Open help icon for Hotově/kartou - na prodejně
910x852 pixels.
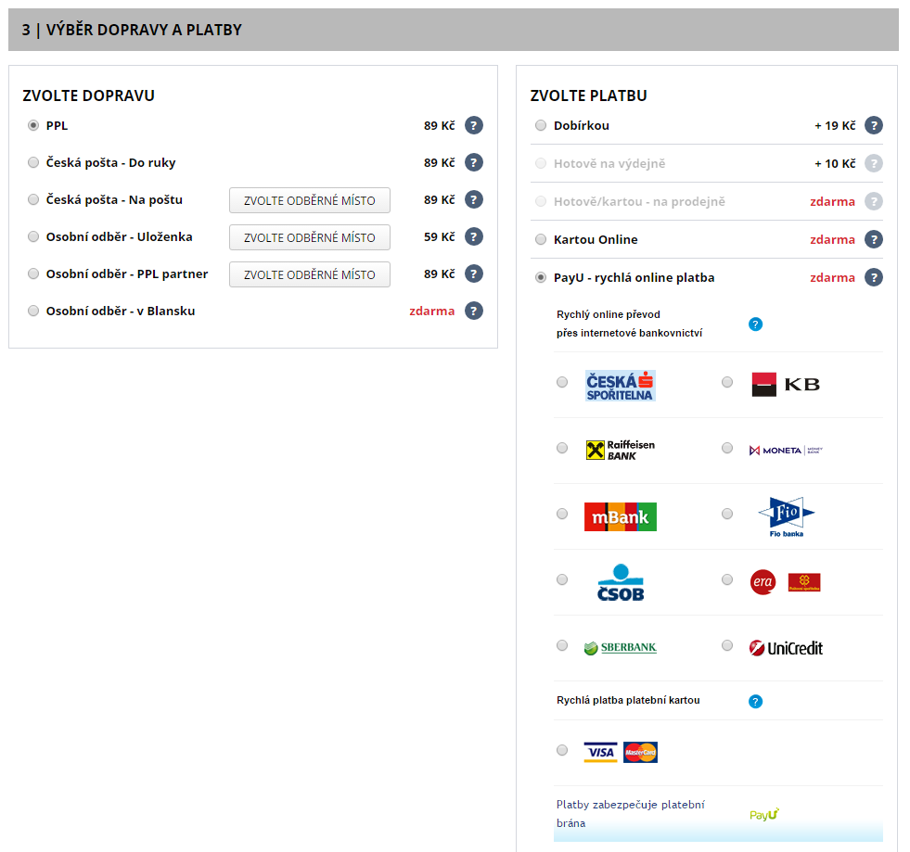click(x=874, y=201)
